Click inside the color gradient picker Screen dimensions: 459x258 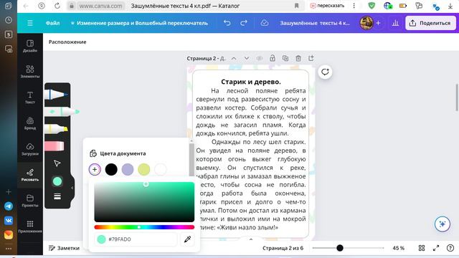click(144, 202)
